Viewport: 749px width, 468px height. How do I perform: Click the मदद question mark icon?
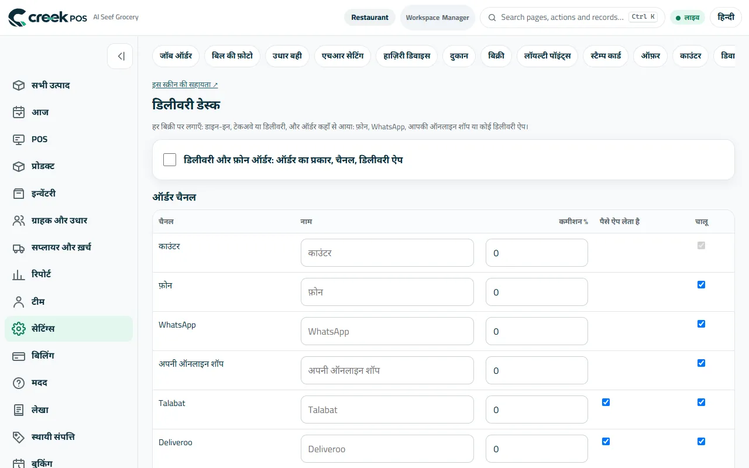point(19,383)
